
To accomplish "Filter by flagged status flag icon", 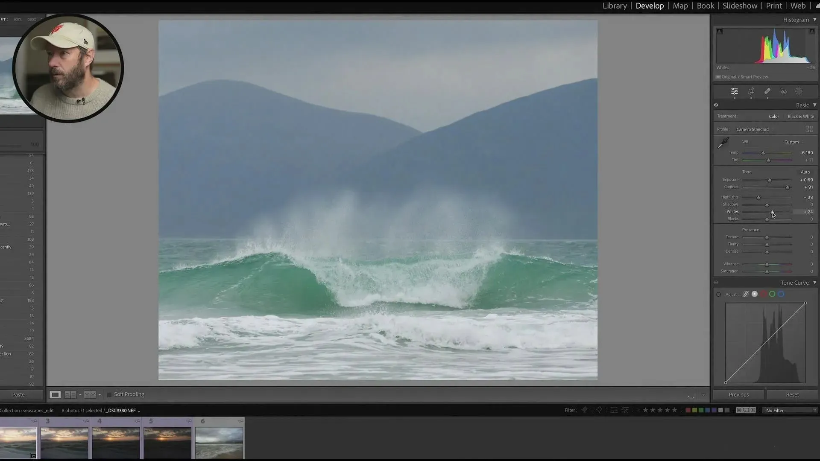I will [x=584, y=410].
